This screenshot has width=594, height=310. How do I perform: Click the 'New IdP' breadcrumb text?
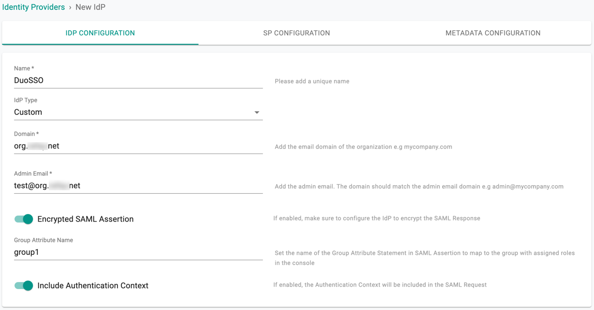90,7
